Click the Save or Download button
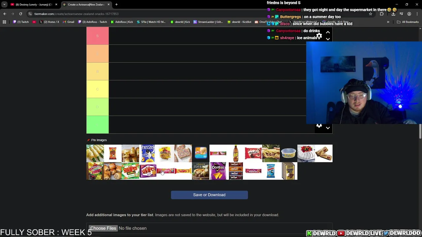This screenshot has height=237, width=422. point(209,195)
